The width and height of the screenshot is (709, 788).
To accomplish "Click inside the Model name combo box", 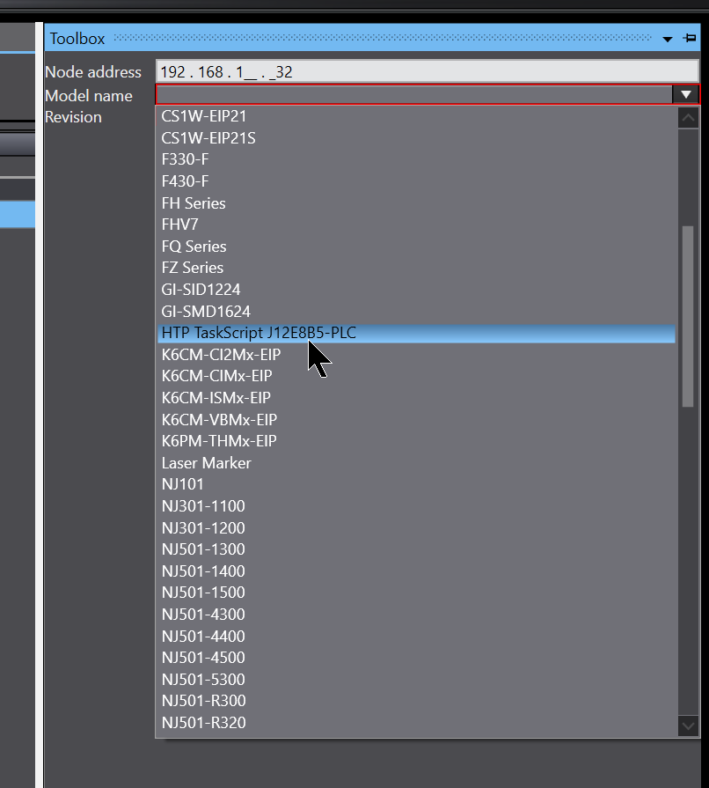I will [x=414, y=94].
